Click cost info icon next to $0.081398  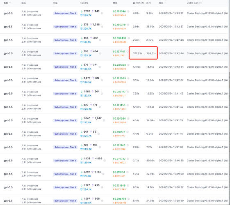(x=128, y=65)
